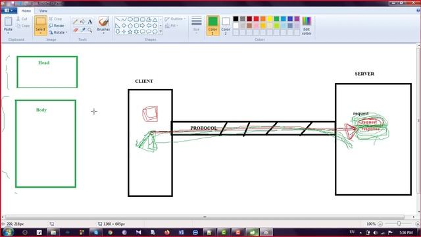421x237 pixels.
Task: Open the shape Fill dropdown
Action: tap(172, 26)
